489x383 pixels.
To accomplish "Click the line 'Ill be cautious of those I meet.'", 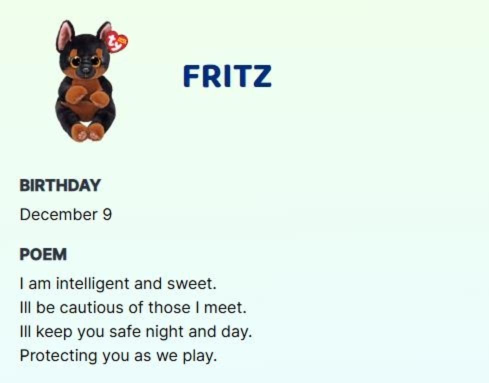I will (x=133, y=307).
